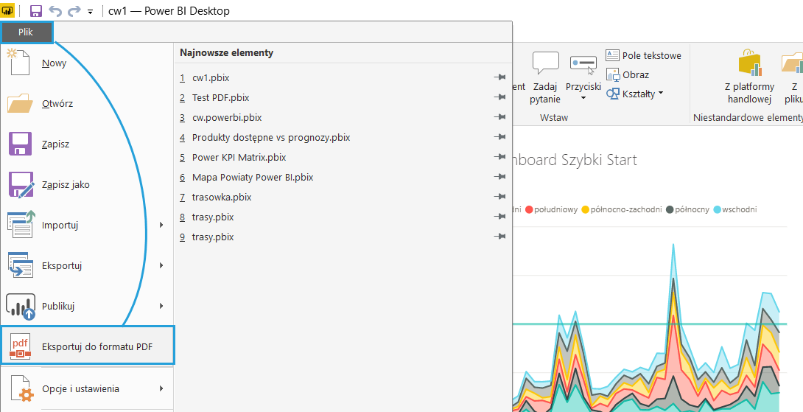803x412 pixels.
Task: Pin the trasowka.pbix recent file
Action: tap(499, 197)
